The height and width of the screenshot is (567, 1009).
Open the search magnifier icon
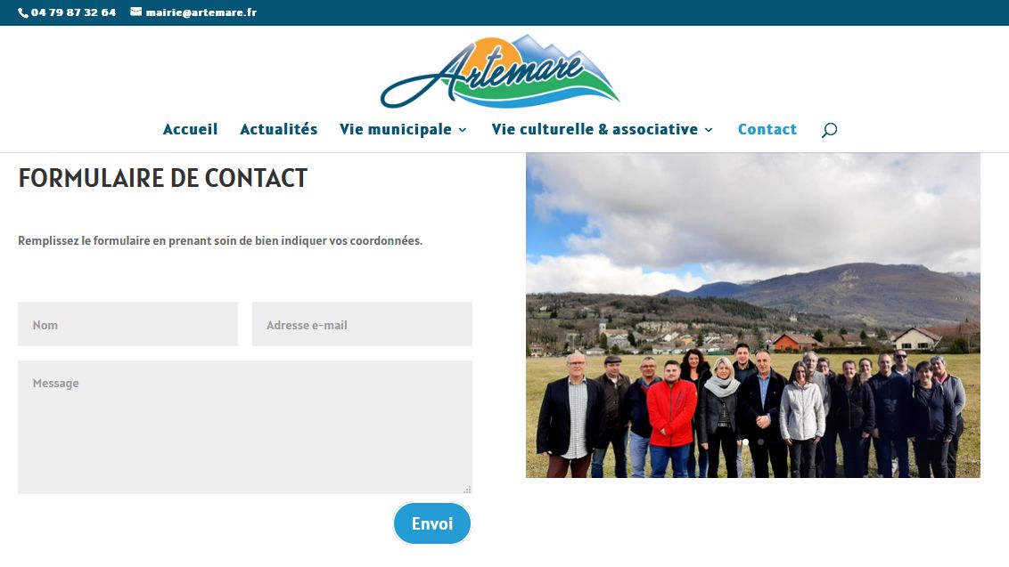tap(830, 130)
